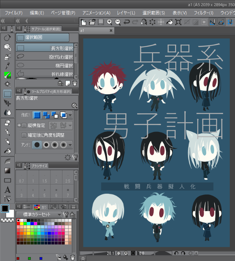Select the Text tool
235x261 pixels.
click(x=7, y=190)
